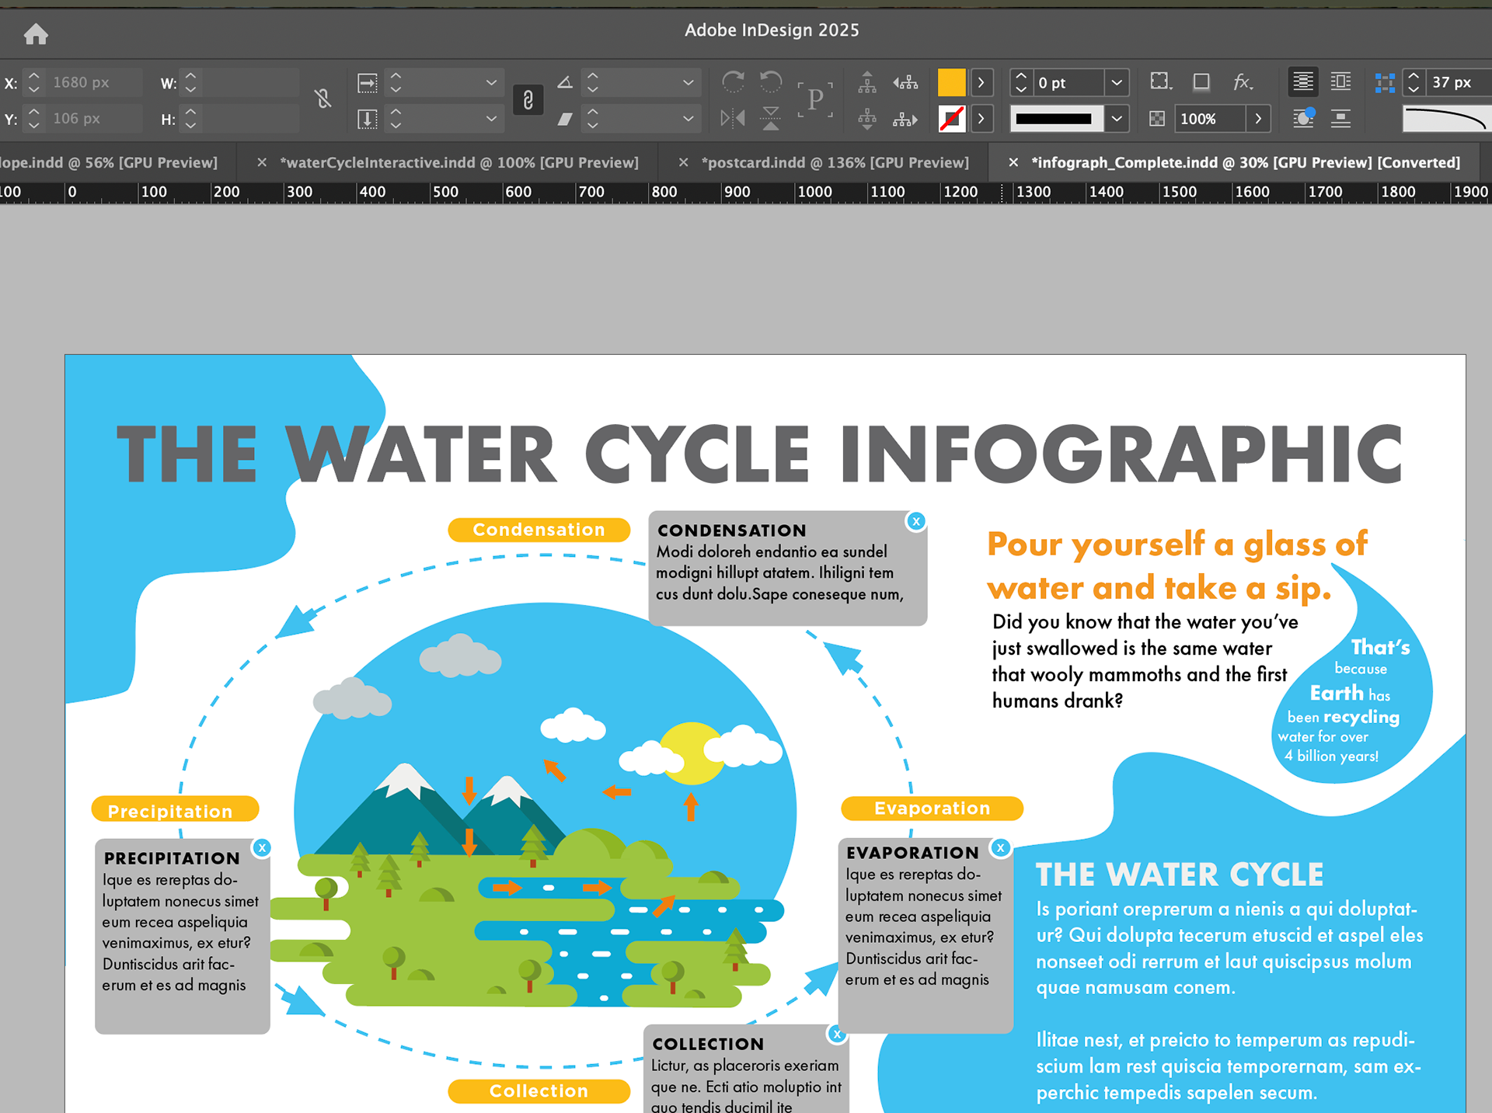
Task: Toggle the constrain proportions for scaling link
Action: coord(528,99)
